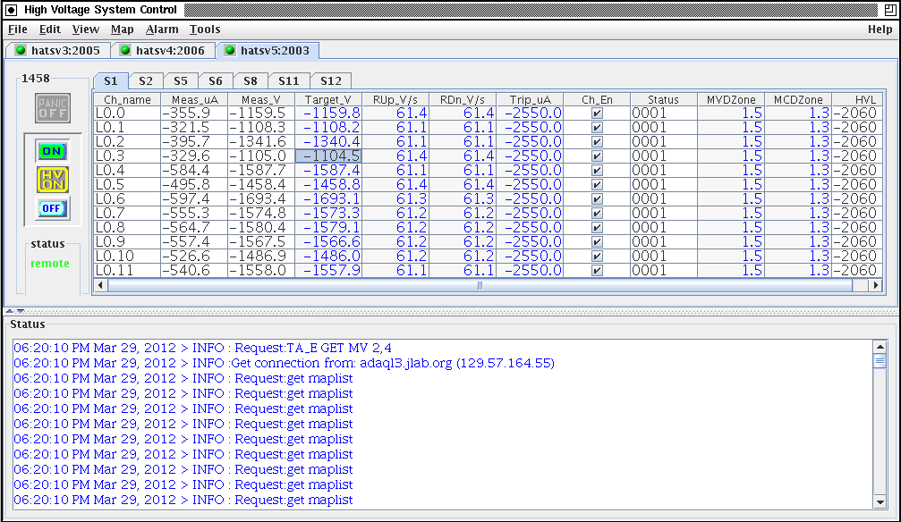The image size is (901, 522).
Task: Toggle Ch_En checkbox for L0.0
Action: [597, 114]
